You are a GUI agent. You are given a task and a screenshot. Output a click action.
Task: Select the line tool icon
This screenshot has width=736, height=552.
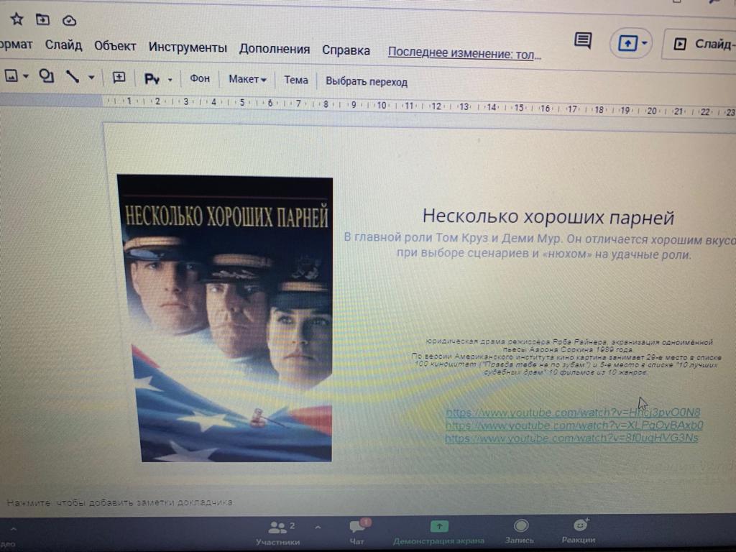73,77
